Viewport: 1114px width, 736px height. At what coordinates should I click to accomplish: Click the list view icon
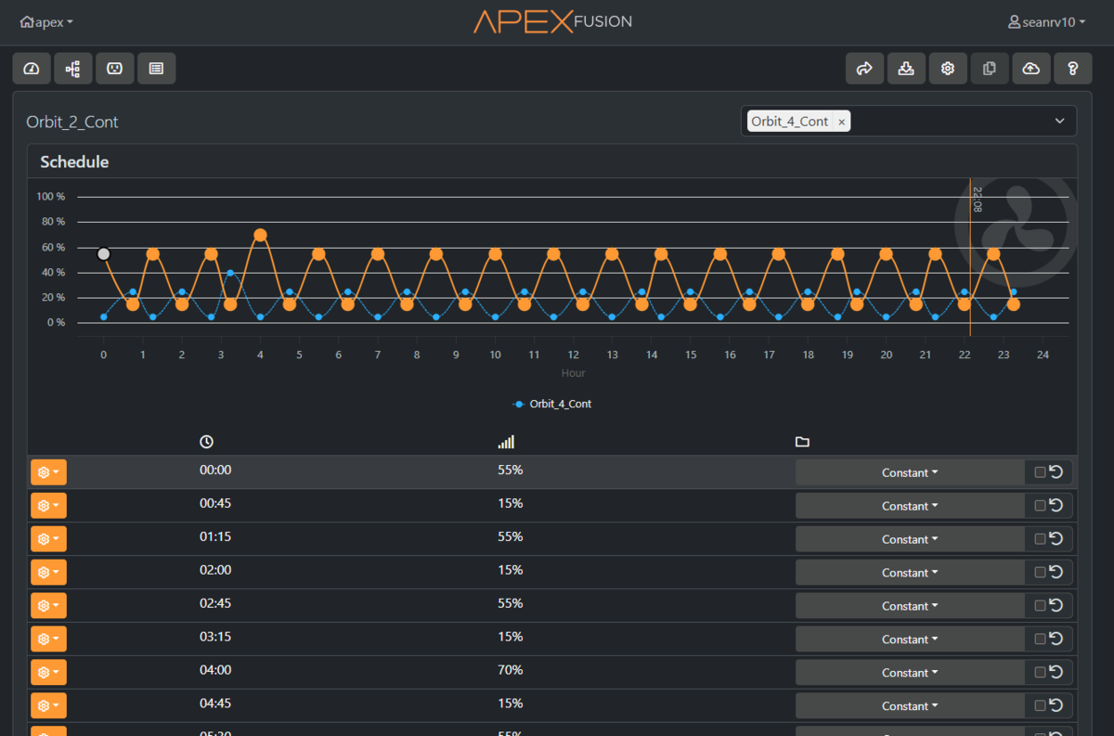pos(156,69)
